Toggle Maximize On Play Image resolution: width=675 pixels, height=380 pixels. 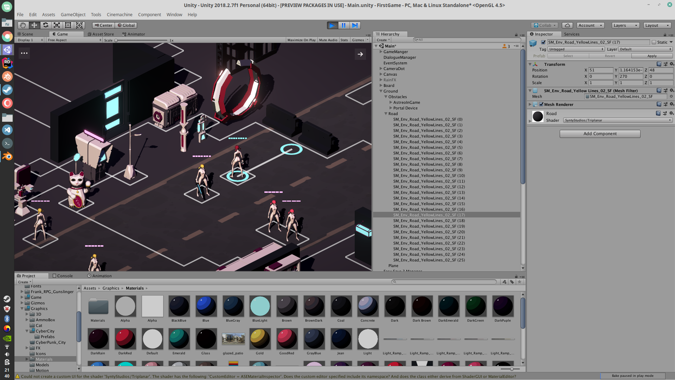301,40
